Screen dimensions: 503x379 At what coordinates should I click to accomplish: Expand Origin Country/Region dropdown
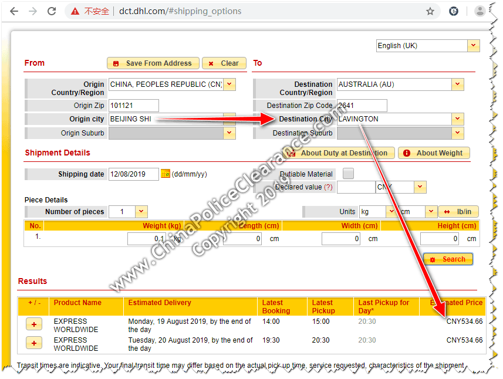(229, 84)
